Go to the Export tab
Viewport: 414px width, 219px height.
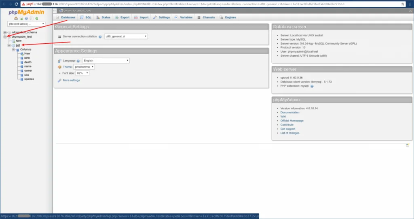tap(122, 17)
